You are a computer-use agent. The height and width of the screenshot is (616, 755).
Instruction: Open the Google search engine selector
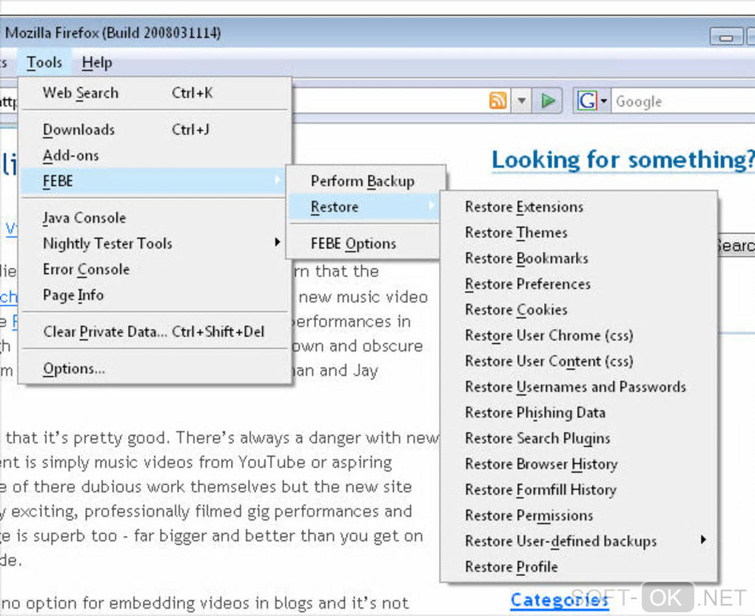(591, 101)
